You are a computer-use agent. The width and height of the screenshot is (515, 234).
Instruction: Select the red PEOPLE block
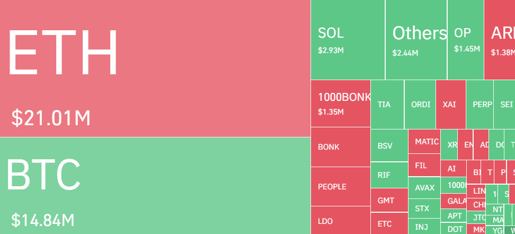(340, 187)
